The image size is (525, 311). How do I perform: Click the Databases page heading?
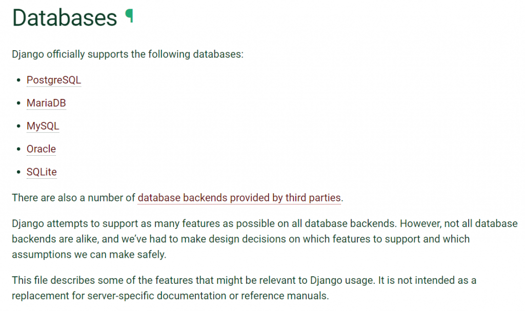[65, 17]
